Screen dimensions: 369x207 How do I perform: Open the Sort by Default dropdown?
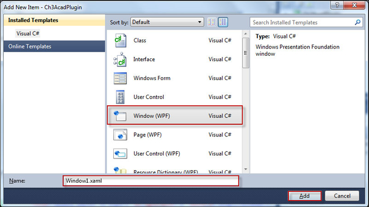(x=167, y=22)
